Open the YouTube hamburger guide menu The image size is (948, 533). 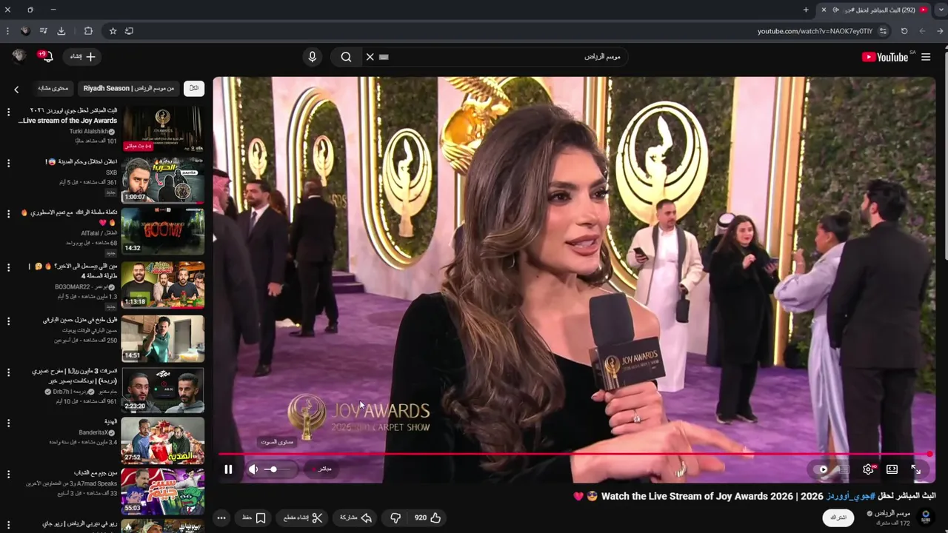(926, 57)
